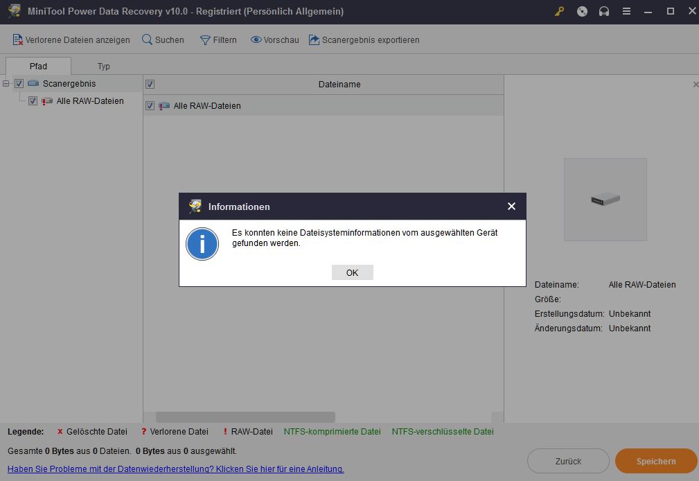Toggle Alle RAW-Dateien checkbox in tree
The height and width of the screenshot is (481, 699).
pyautogui.click(x=33, y=100)
